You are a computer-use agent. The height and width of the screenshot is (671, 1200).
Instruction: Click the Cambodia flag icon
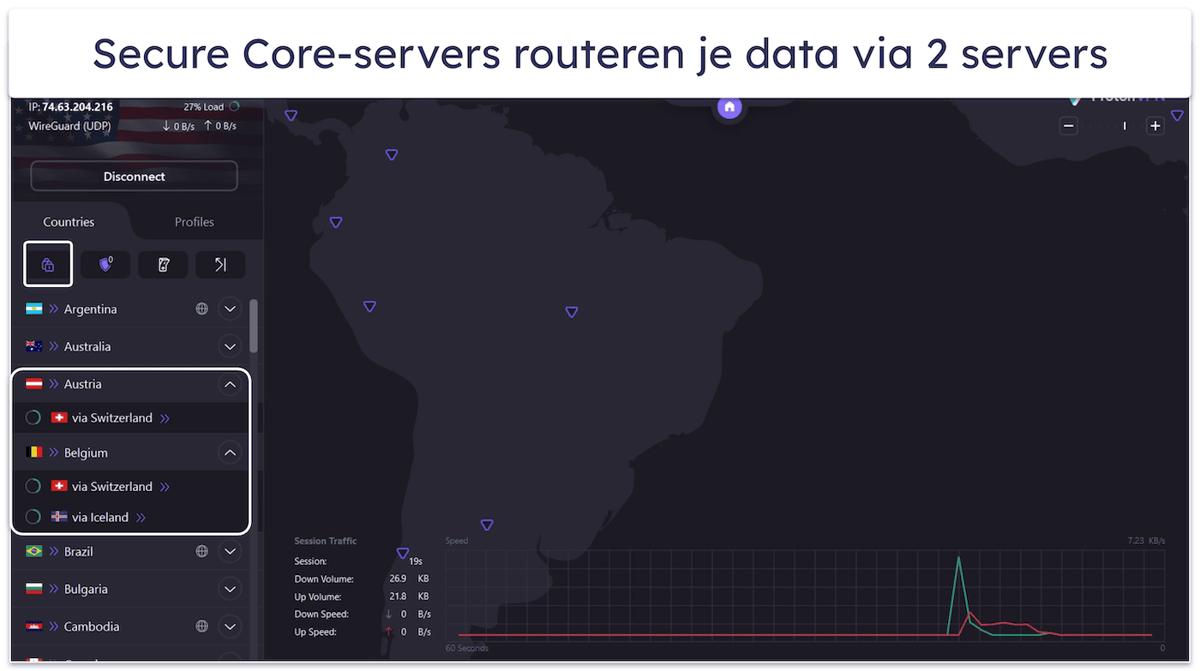pyautogui.click(x=34, y=626)
